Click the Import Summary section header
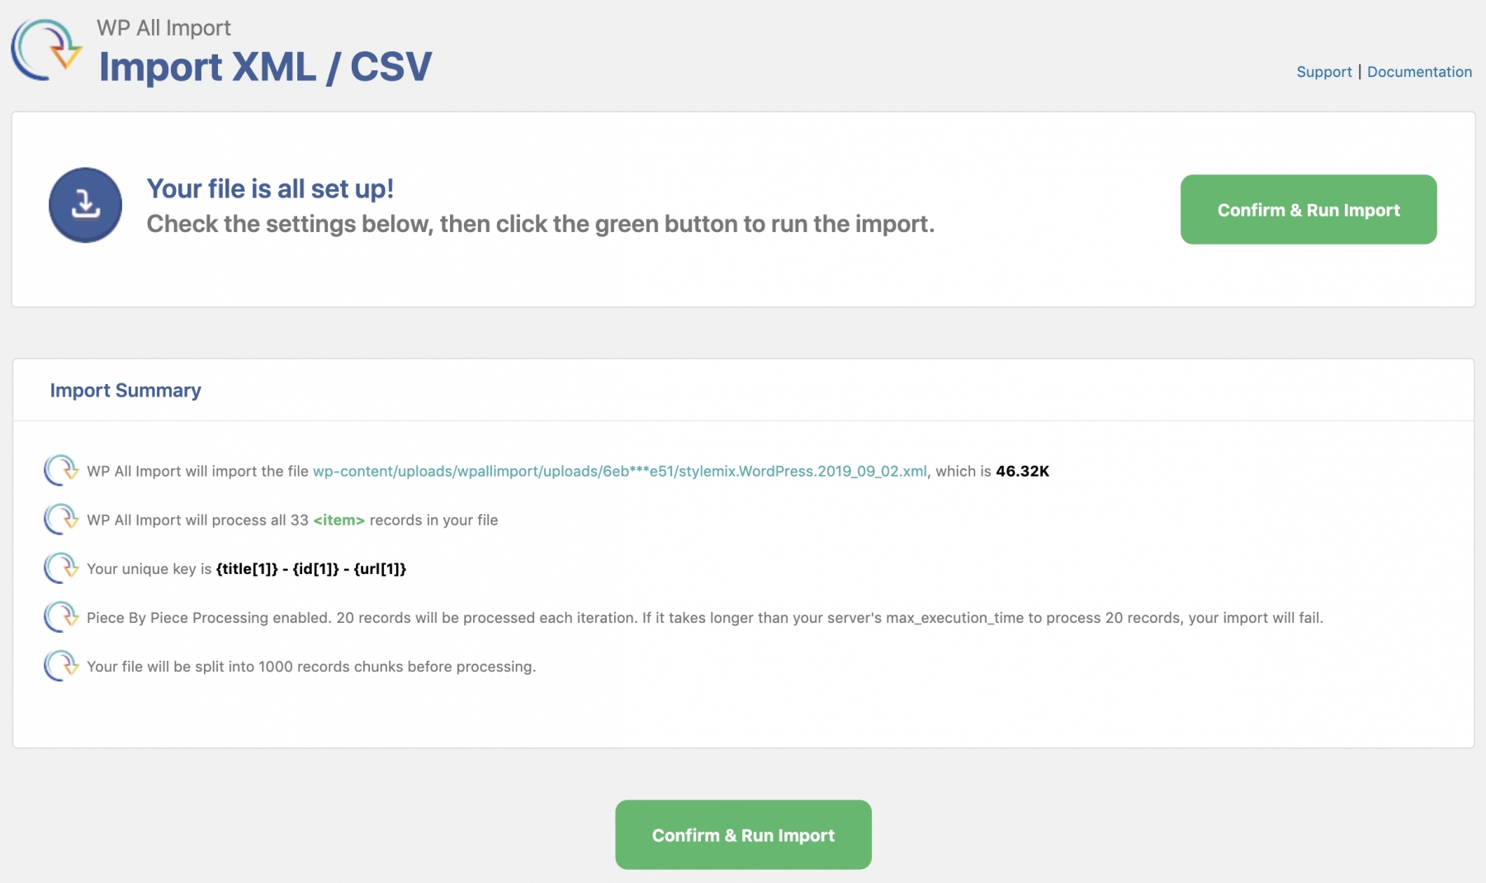 pyautogui.click(x=125, y=390)
